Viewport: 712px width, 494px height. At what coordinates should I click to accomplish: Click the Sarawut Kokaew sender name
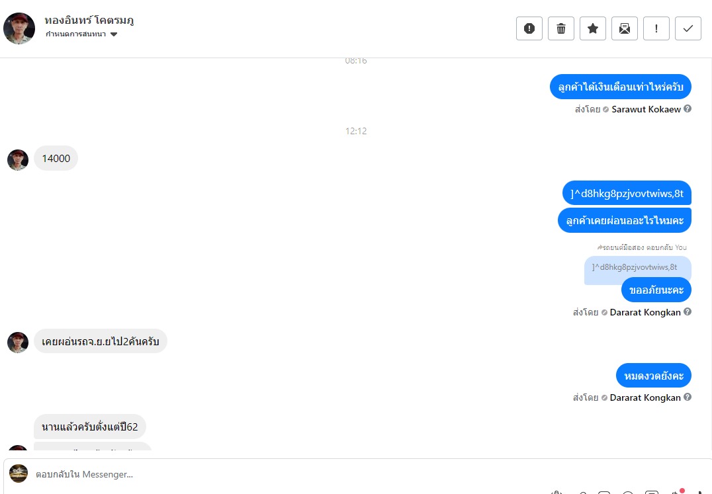pyautogui.click(x=646, y=109)
